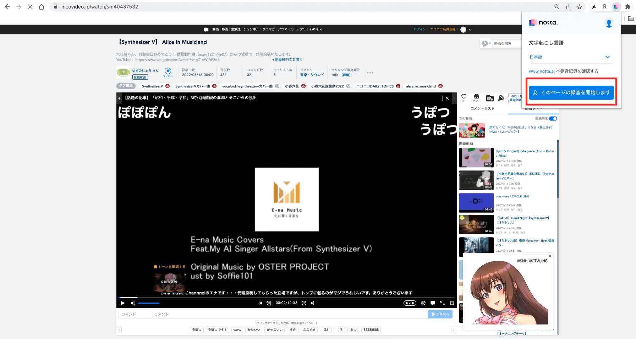Open the browser extensions puzzle icon
The width and height of the screenshot is (636, 339).
pos(627,7)
